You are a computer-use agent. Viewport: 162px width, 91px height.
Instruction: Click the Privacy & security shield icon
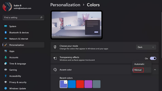[6, 82]
